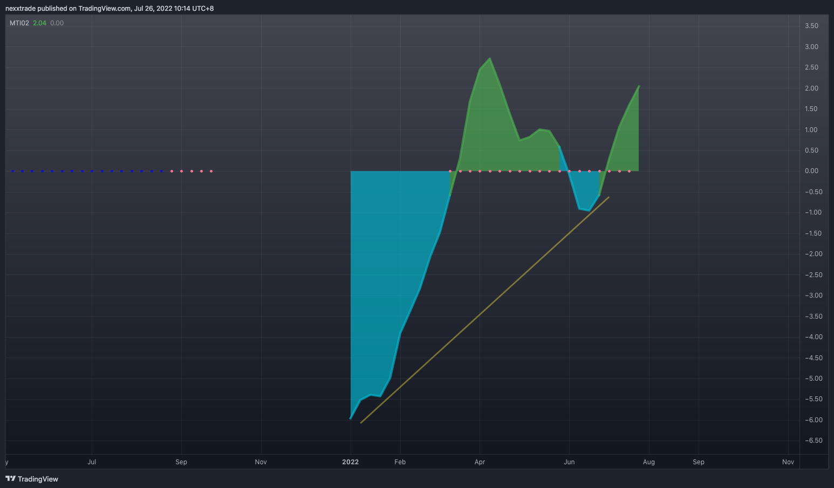Click the −2.00 price axis label
This screenshot has width=834, height=488.
814,254
